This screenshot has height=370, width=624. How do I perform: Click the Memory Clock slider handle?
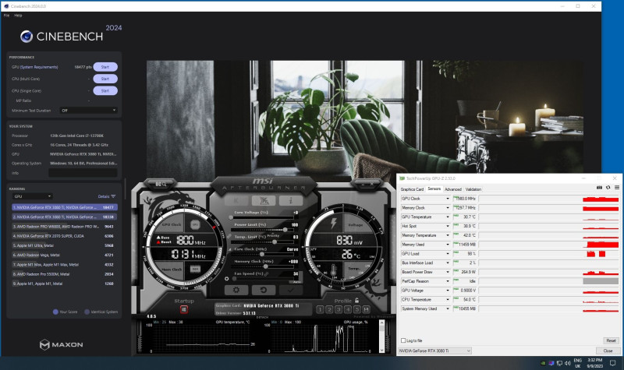click(x=265, y=266)
